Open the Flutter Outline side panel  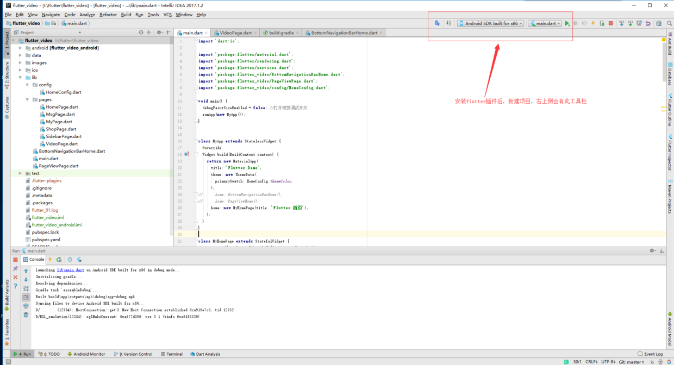click(670, 110)
